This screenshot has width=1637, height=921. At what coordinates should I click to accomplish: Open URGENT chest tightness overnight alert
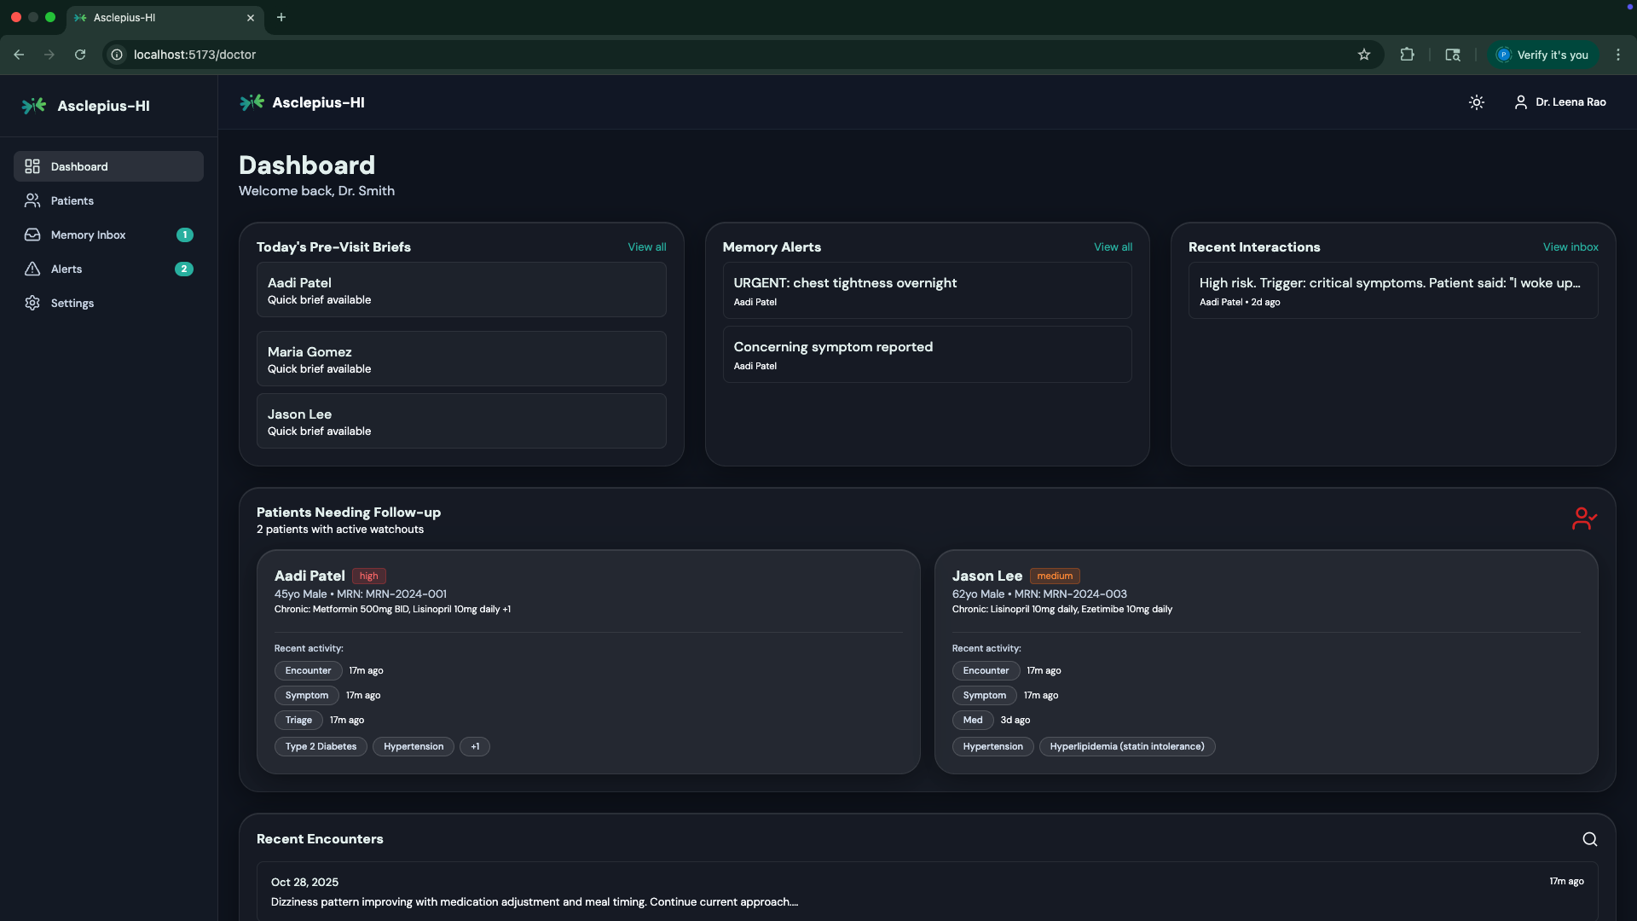click(927, 290)
